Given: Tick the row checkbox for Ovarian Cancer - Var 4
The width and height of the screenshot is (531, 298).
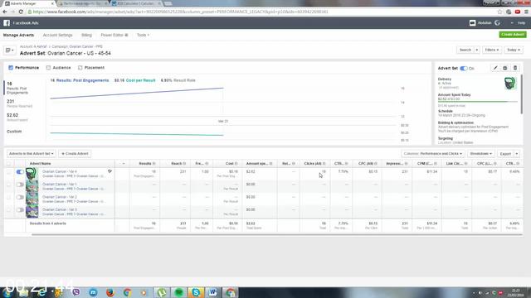Looking at the screenshot, I should 9,171.
